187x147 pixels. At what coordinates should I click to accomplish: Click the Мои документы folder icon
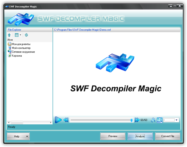[x=9, y=44]
